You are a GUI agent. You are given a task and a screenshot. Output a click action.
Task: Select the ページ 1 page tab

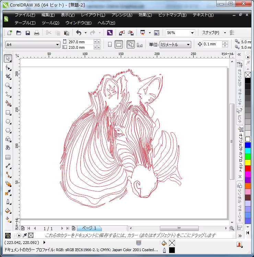(89, 228)
